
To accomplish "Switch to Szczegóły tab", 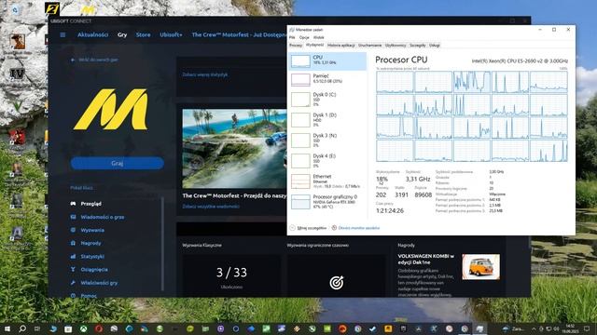I will pyautogui.click(x=418, y=46).
